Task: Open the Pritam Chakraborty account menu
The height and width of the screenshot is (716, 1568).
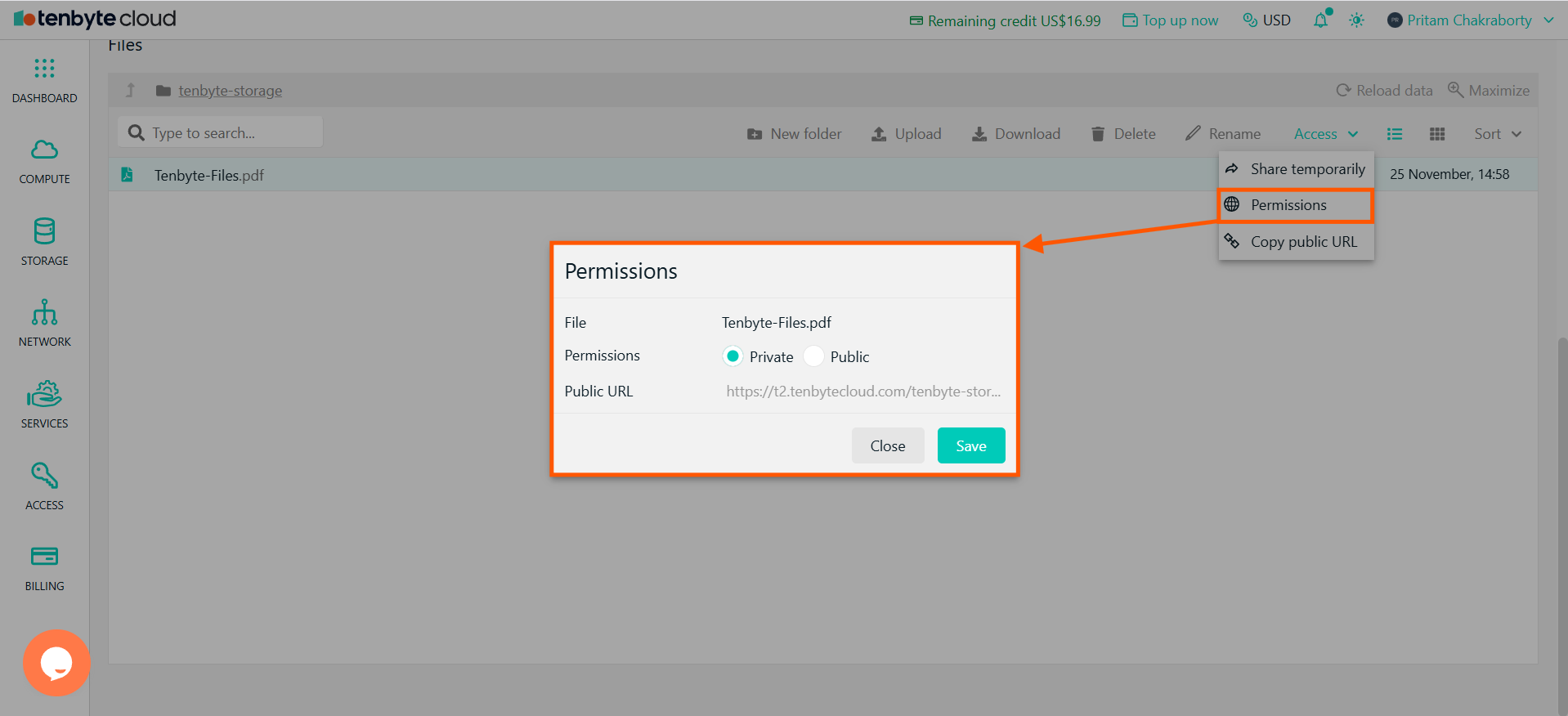Action: click(x=1470, y=20)
